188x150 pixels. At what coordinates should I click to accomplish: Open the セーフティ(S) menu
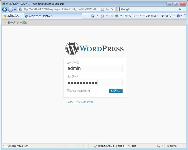149,16
